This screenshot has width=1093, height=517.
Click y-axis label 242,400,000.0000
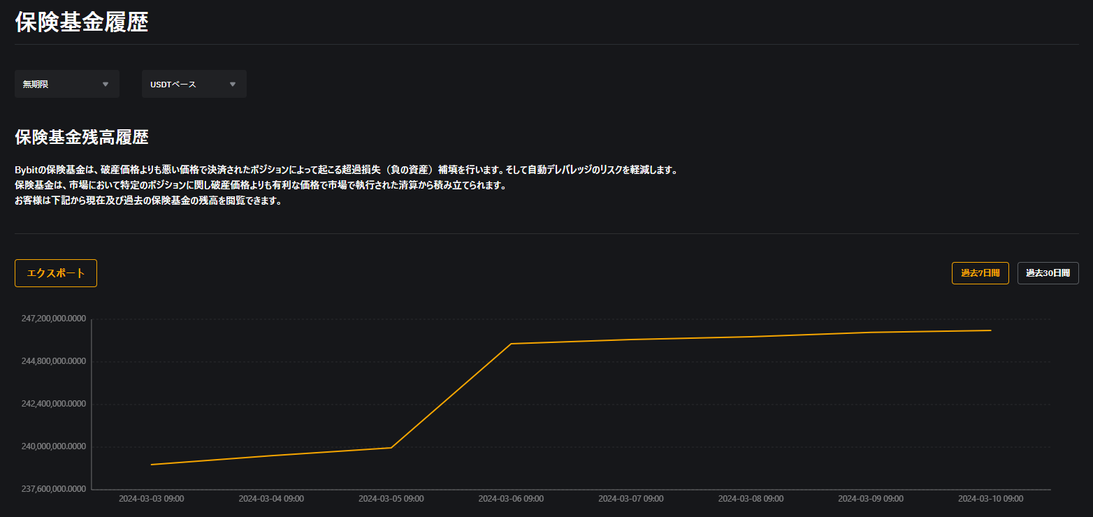click(54, 404)
